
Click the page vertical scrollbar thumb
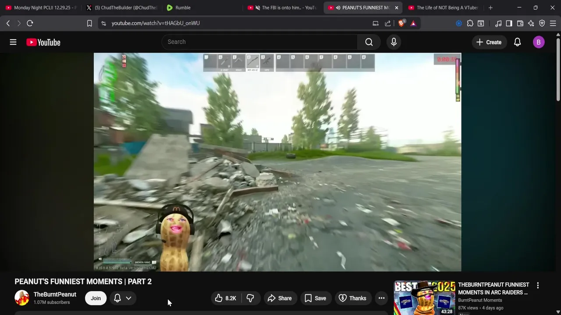pyautogui.click(x=558, y=69)
